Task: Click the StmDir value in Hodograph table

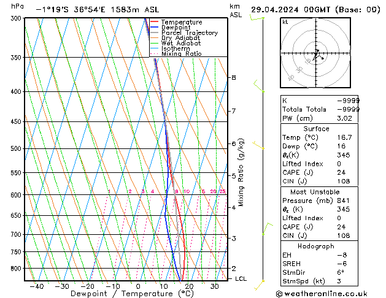Action: tap(341, 272)
